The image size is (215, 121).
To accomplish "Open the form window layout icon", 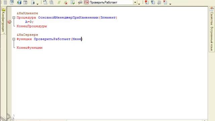I will pyautogui.click(x=25, y=2).
